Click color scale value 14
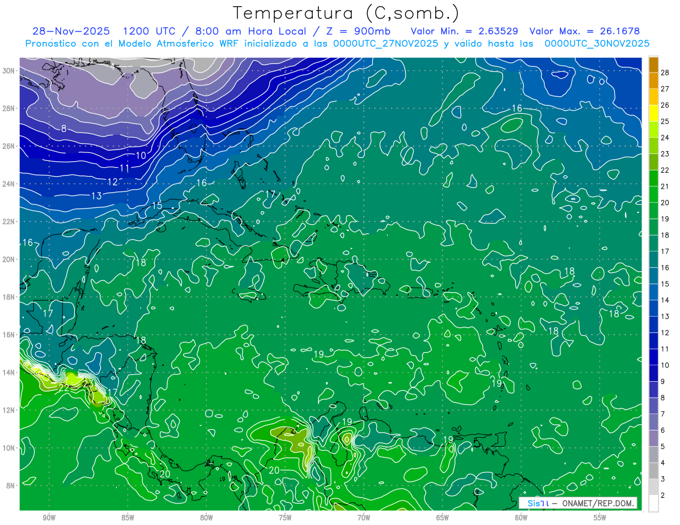The height and width of the screenshot is (525, 680). coord(665,300)
